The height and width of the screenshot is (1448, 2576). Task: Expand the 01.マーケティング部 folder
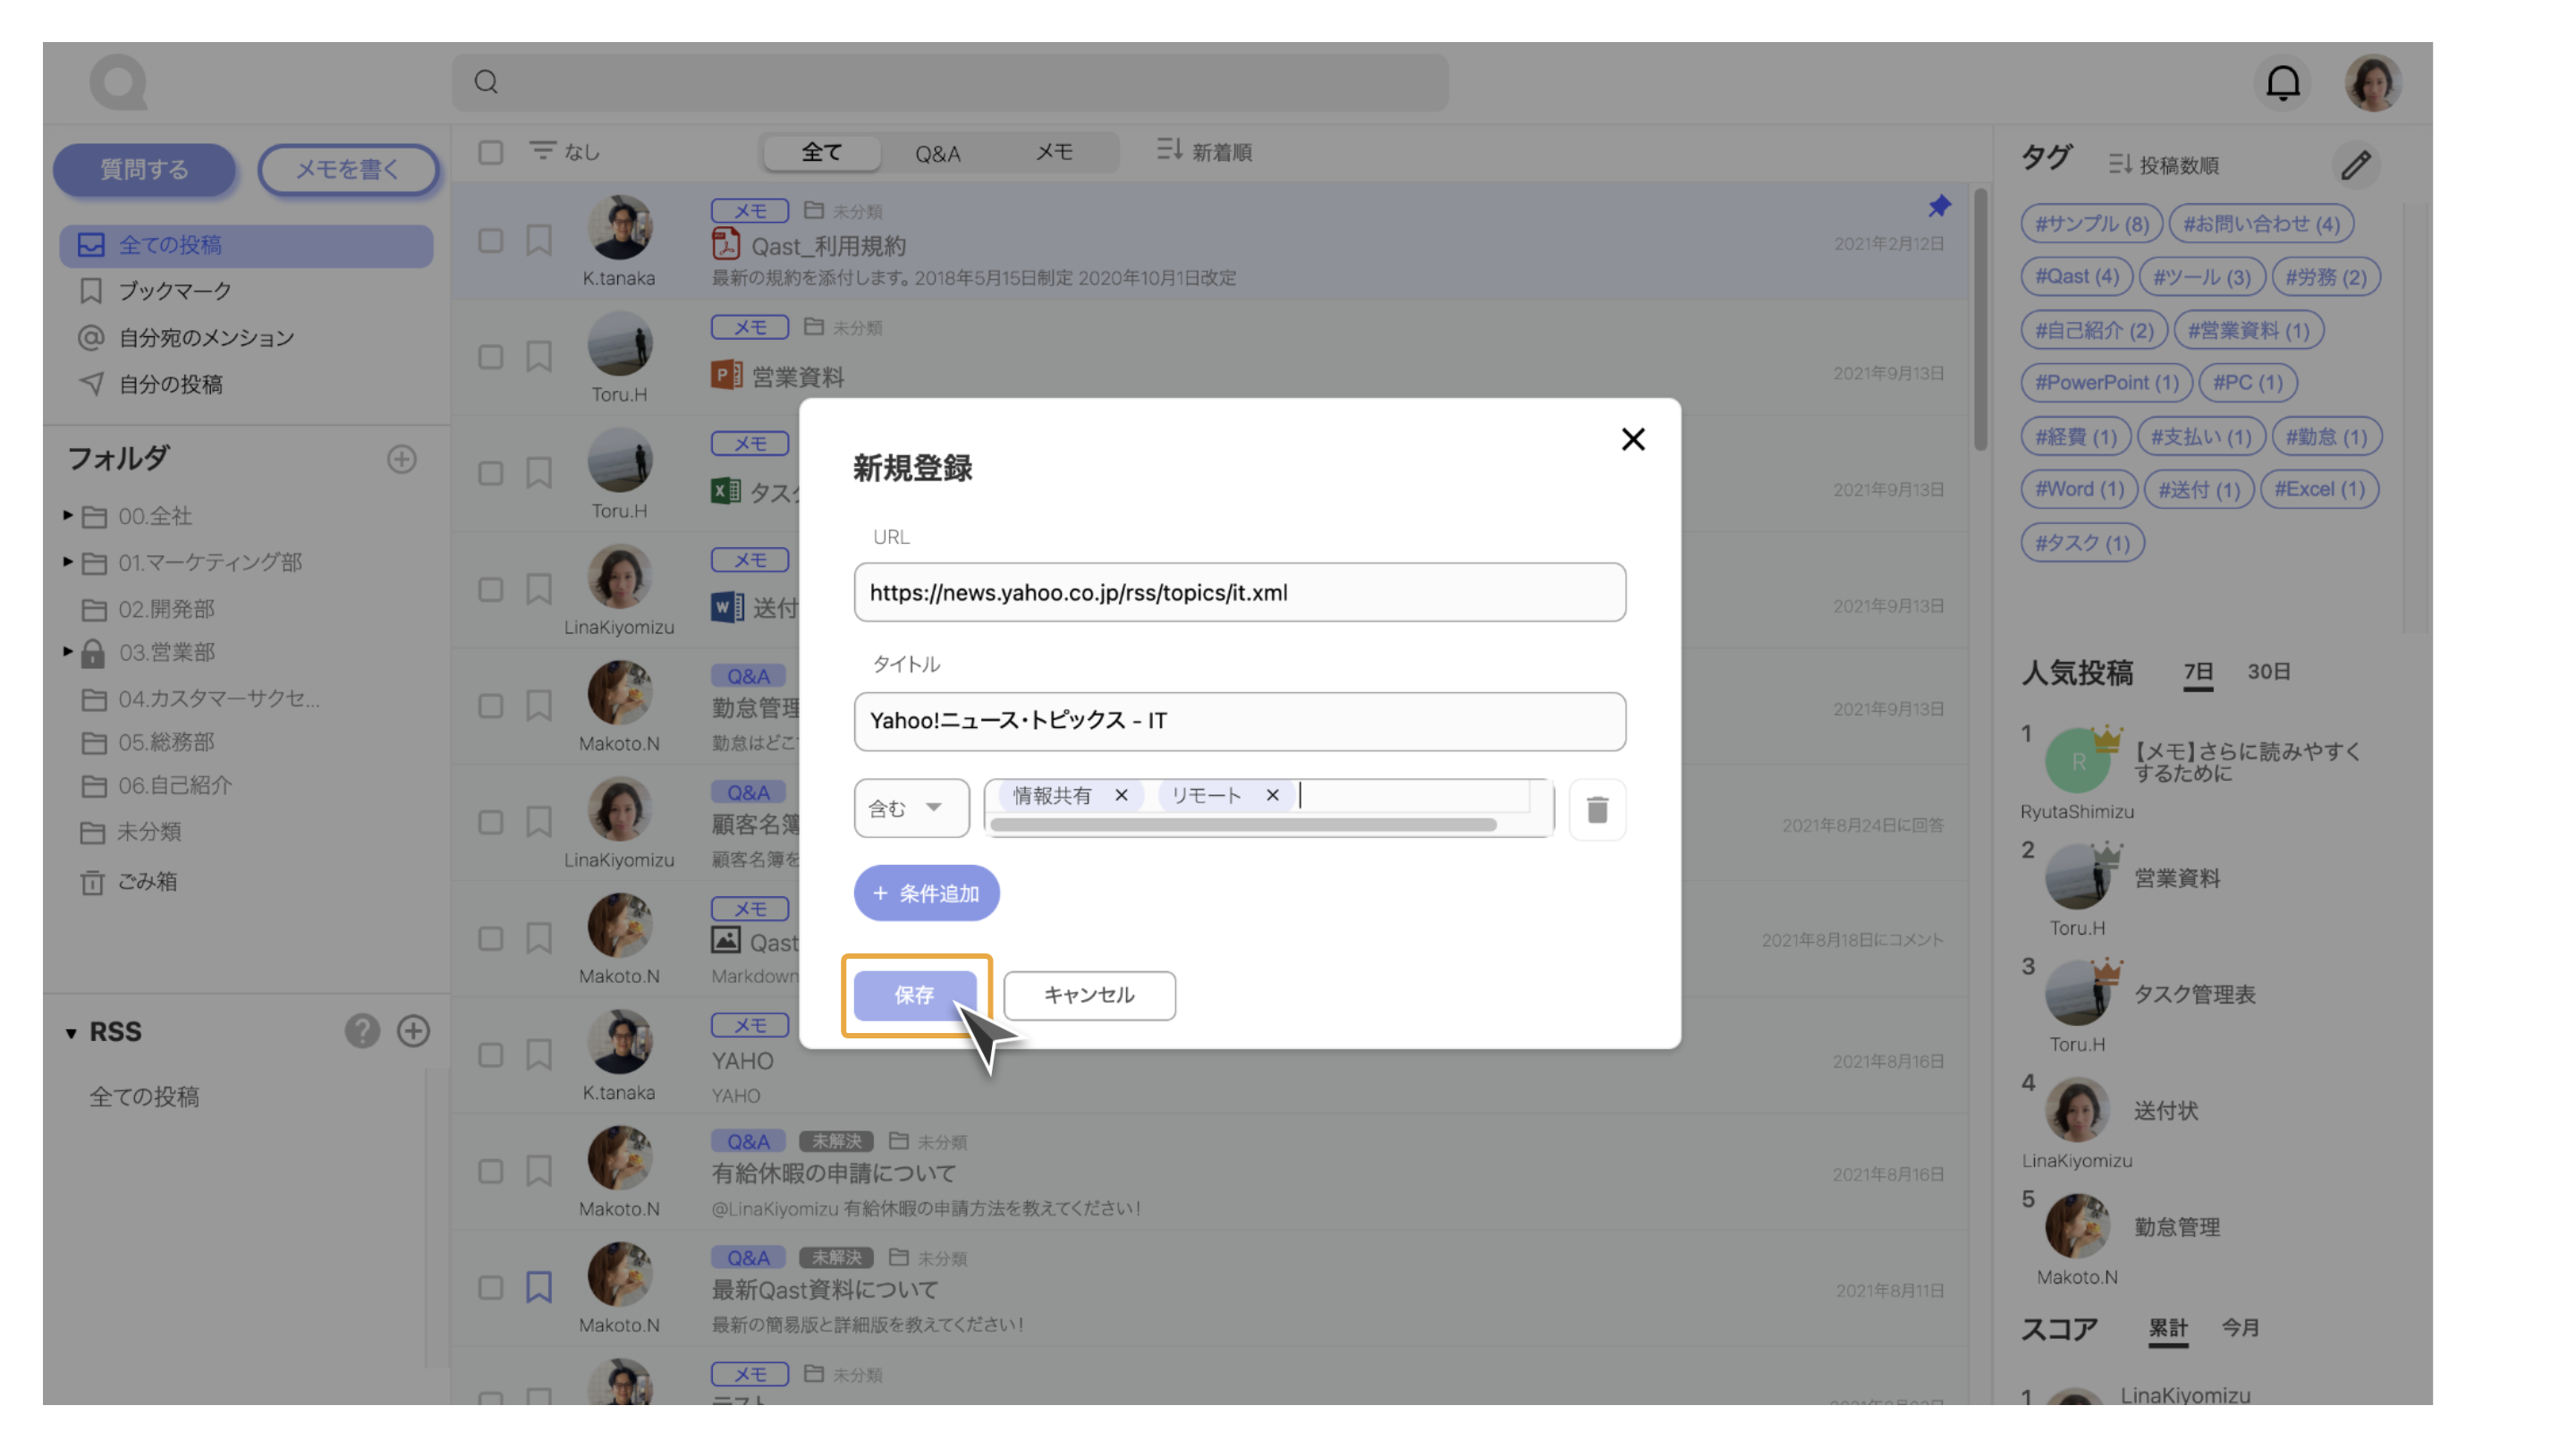tap(68, 561)
